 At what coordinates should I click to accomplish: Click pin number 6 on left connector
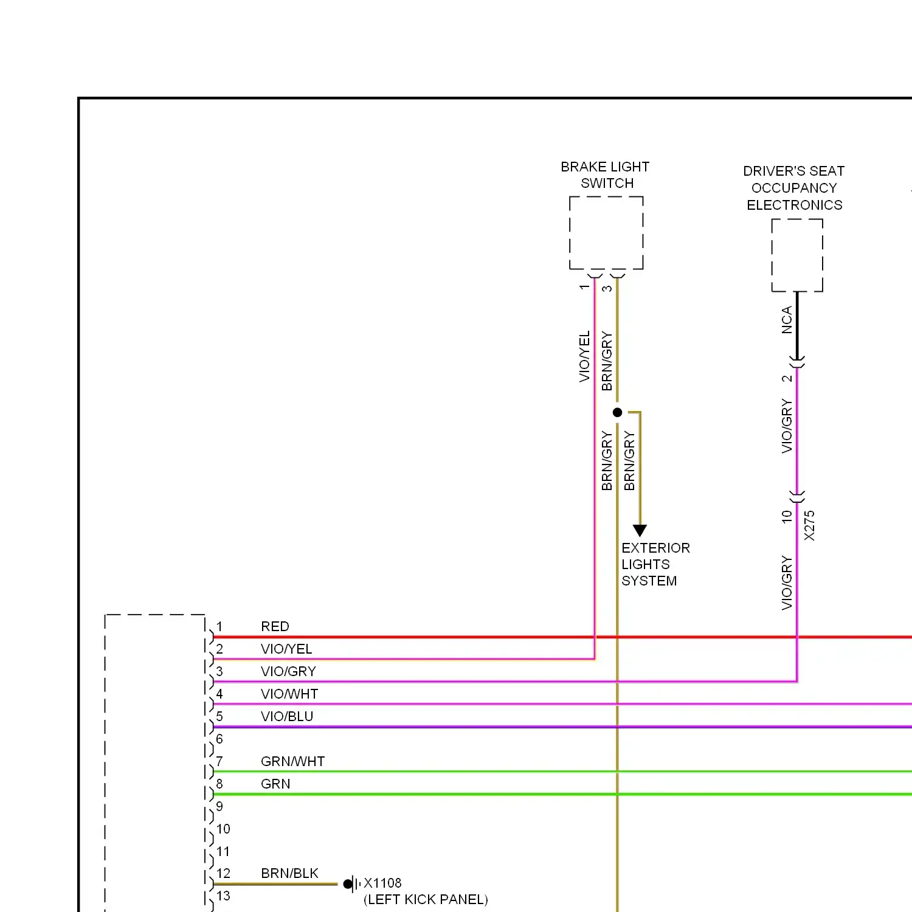click(x=219, y=739)
